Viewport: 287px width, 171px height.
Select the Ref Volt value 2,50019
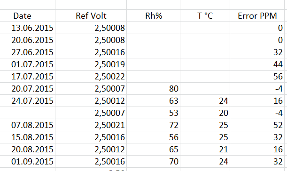point(91,64)
